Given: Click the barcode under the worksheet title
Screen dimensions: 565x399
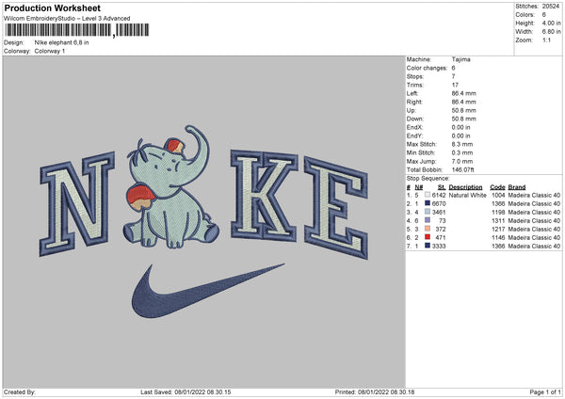Looking at the screenshot, I should click(76, 30).
